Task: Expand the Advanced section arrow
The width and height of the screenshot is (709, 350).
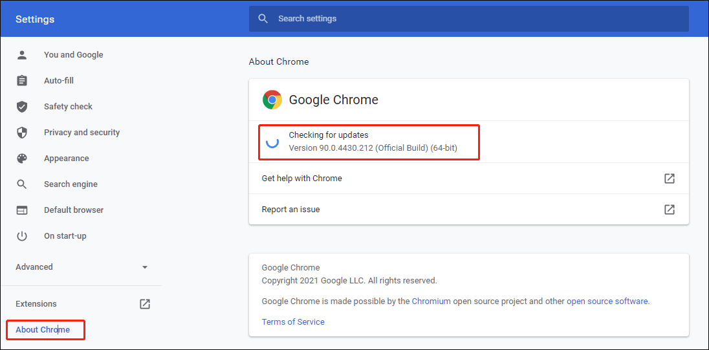Action: pos(145,267)
